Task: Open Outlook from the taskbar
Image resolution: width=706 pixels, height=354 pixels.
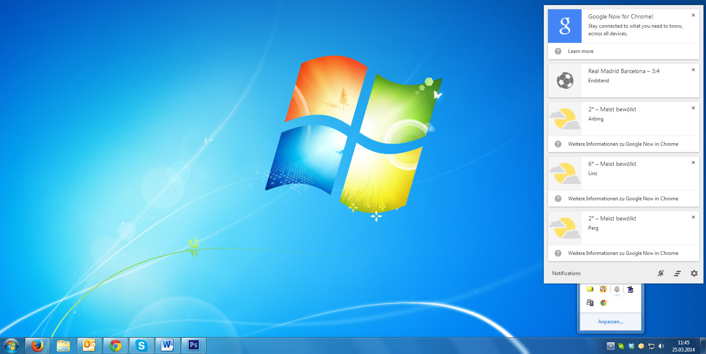Action: [90, 346]
